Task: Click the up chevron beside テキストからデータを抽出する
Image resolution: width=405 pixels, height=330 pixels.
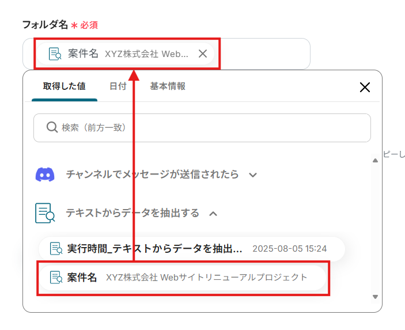Action: tap(213, 214)
